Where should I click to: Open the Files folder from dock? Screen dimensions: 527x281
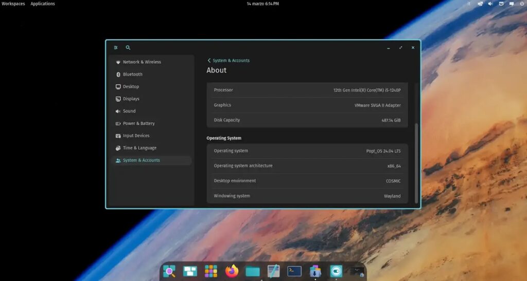[x=252, y=271]
